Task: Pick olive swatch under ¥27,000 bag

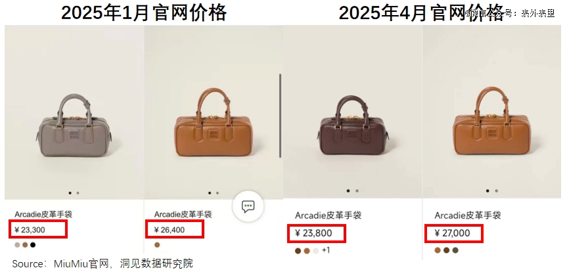Action: tap(455, 250)
